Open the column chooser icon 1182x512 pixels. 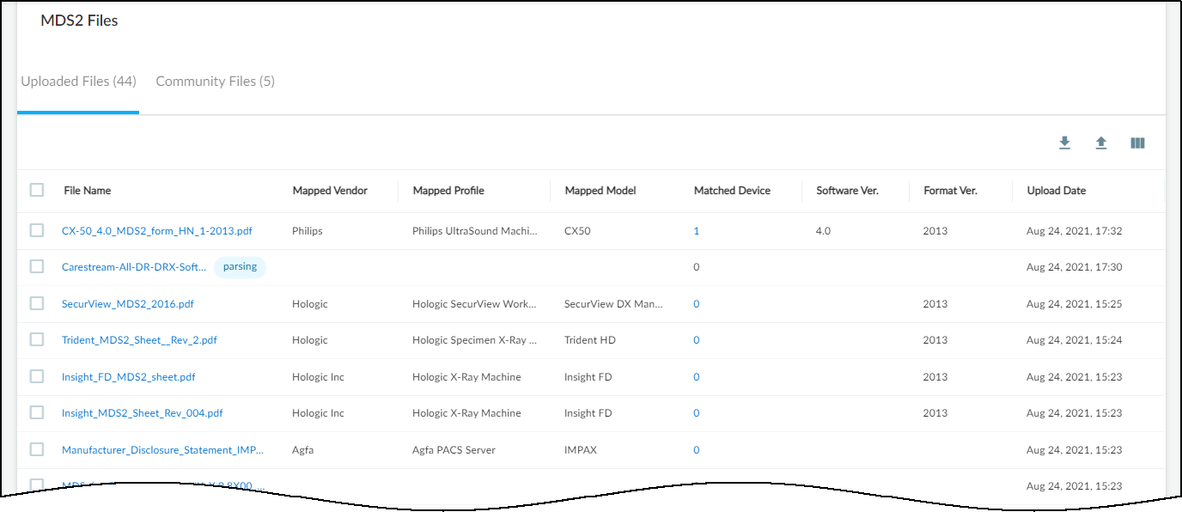[x=1138, y=143]
